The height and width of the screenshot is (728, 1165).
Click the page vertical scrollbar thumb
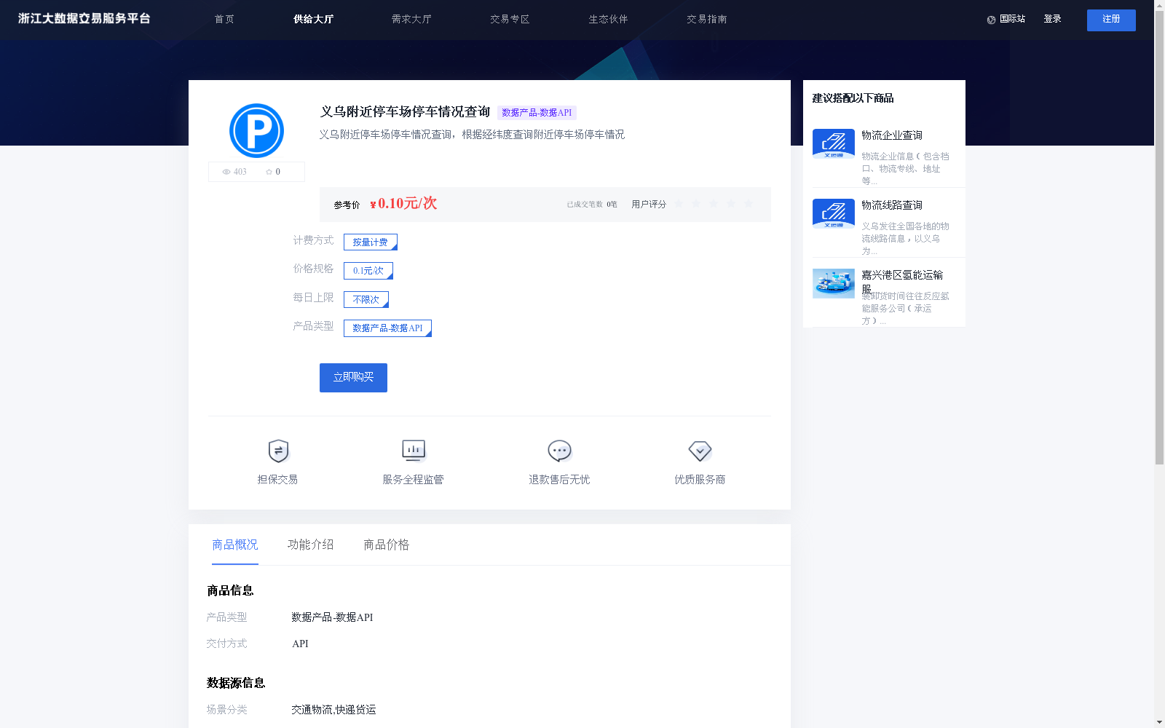click(1159, 237)
